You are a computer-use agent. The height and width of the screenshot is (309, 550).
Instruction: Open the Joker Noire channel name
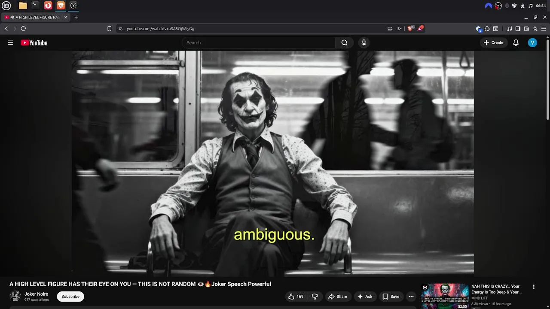36,294
